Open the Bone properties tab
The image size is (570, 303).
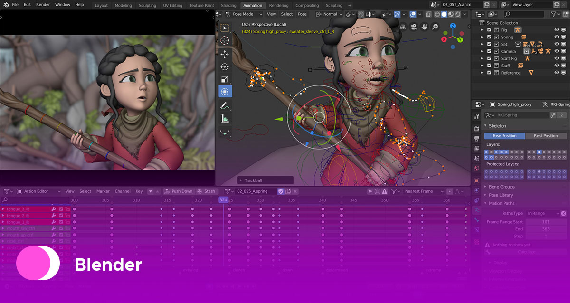pyautogui.click(x=476, y=220)
